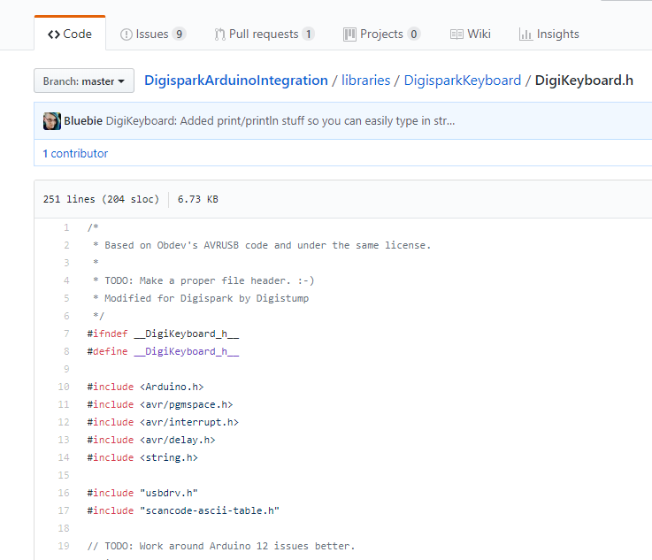Select line number 1
The height and width of the screenshot is (560, 652).
(x=66, y=227)
